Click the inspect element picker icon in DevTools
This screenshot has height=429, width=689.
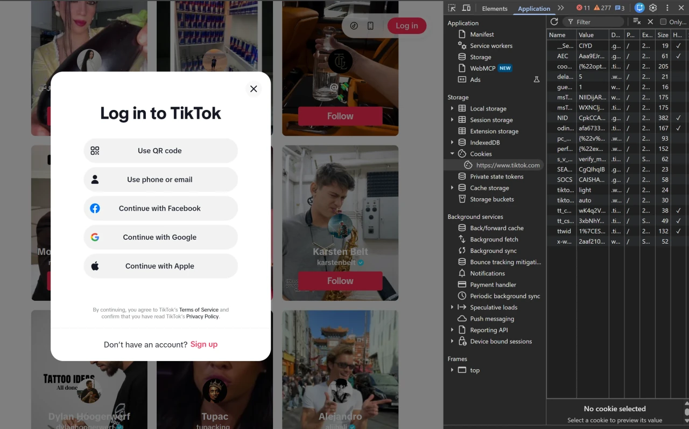click(452, 8)
